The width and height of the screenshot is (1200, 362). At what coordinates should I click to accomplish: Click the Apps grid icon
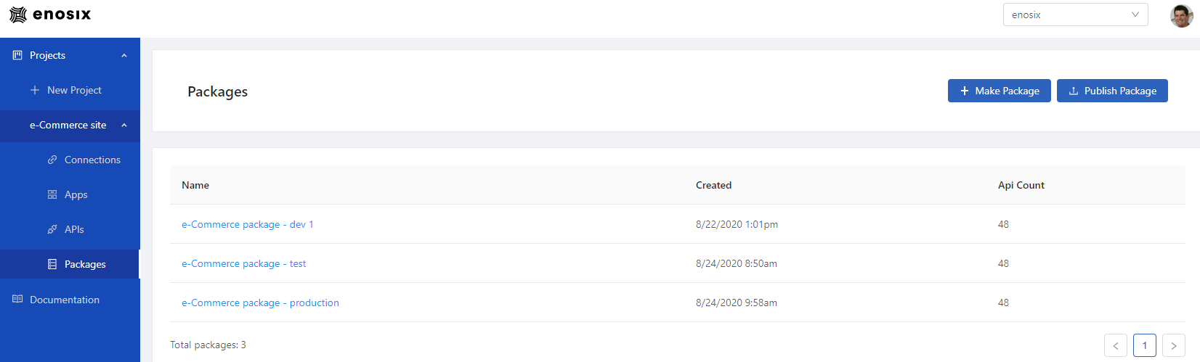(52, 194)
